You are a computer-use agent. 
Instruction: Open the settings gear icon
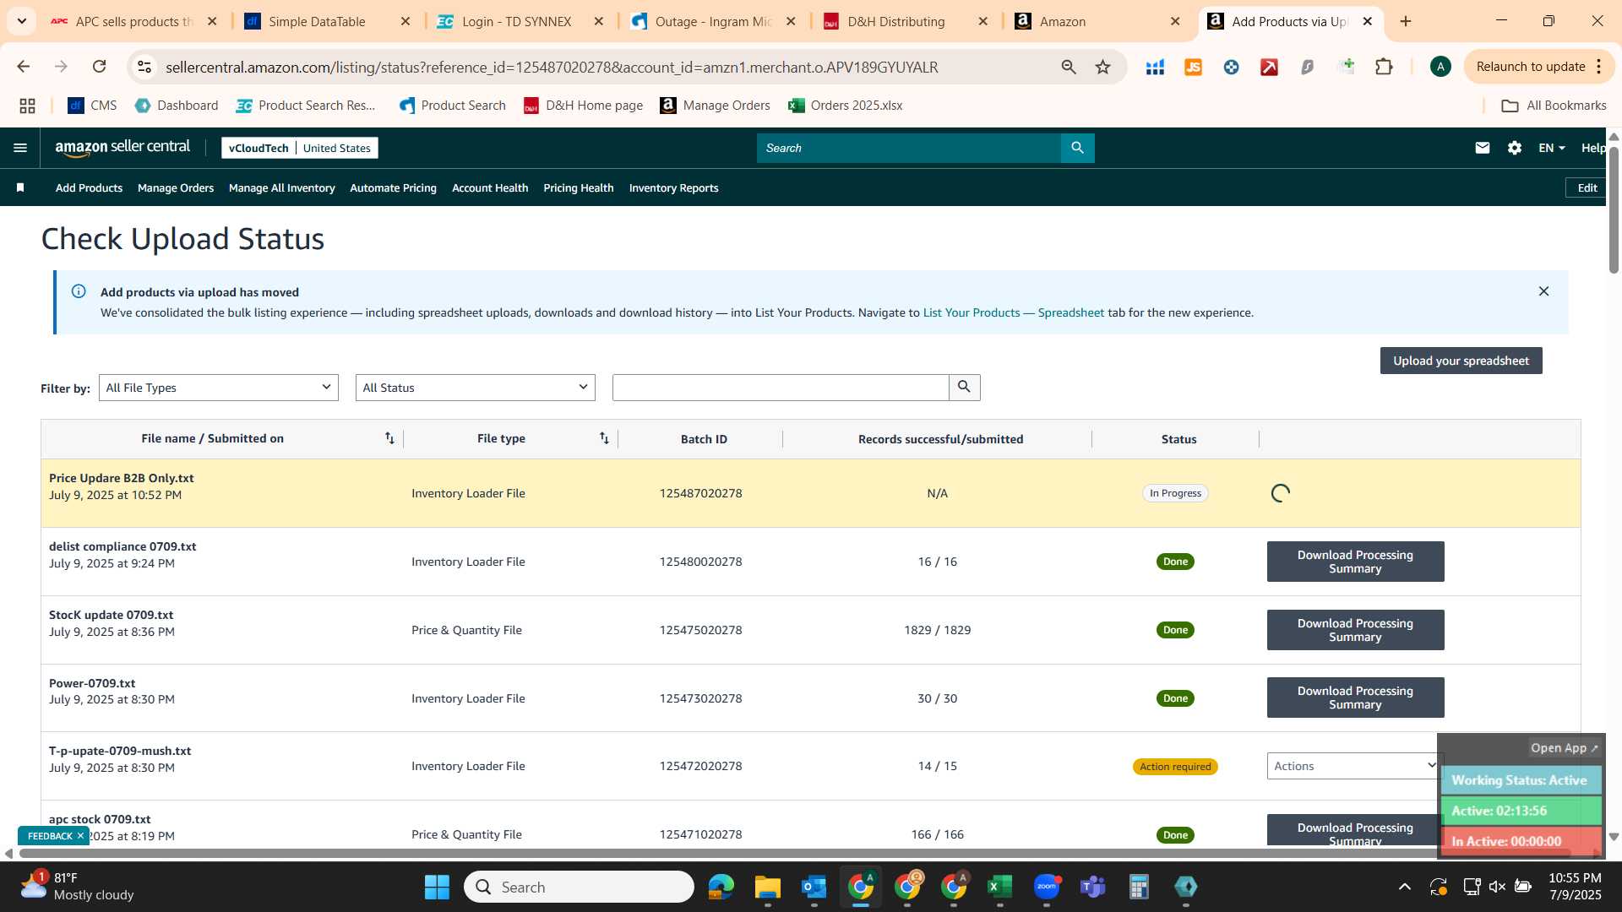[1514, 148]
